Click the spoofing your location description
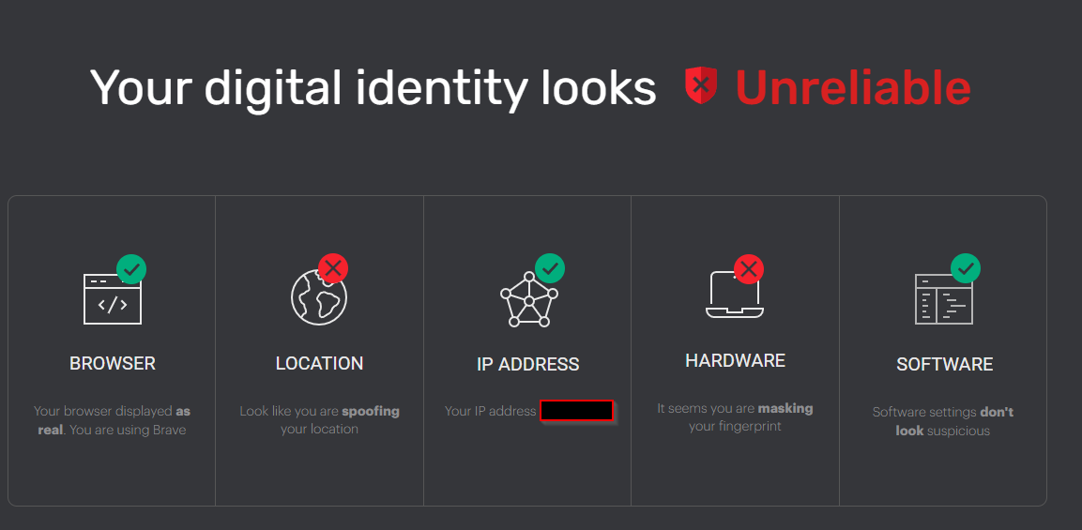This screenshot has width=1082, height=530. (x=319, y=420)
